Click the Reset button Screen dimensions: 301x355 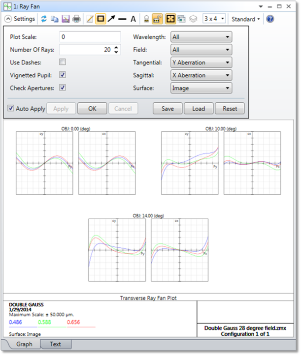click(230, 109)
